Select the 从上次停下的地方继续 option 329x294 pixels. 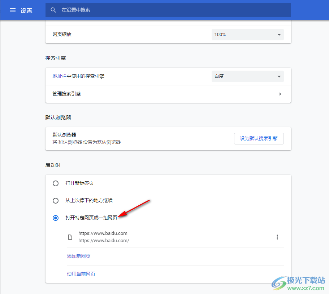[56, 200]
